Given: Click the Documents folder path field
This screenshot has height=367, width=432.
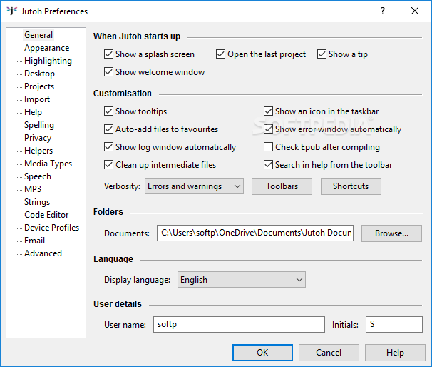Looking at the screenshot, I should [255, 233].
